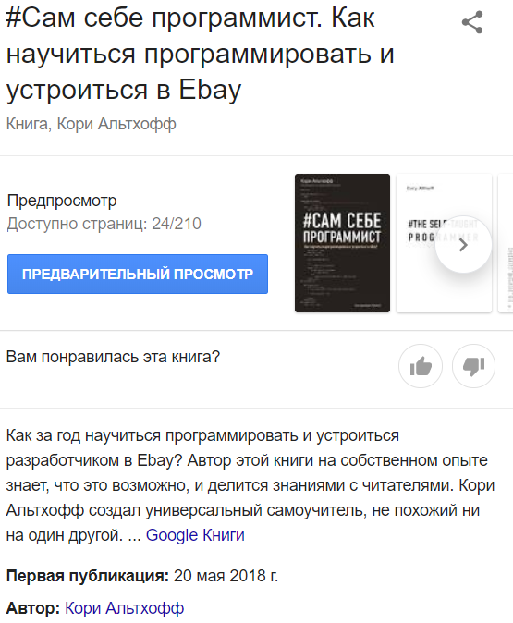Select the white Self-Taught Programmer cover
This screenshot has height=623, width=513.
coord(444,243)
